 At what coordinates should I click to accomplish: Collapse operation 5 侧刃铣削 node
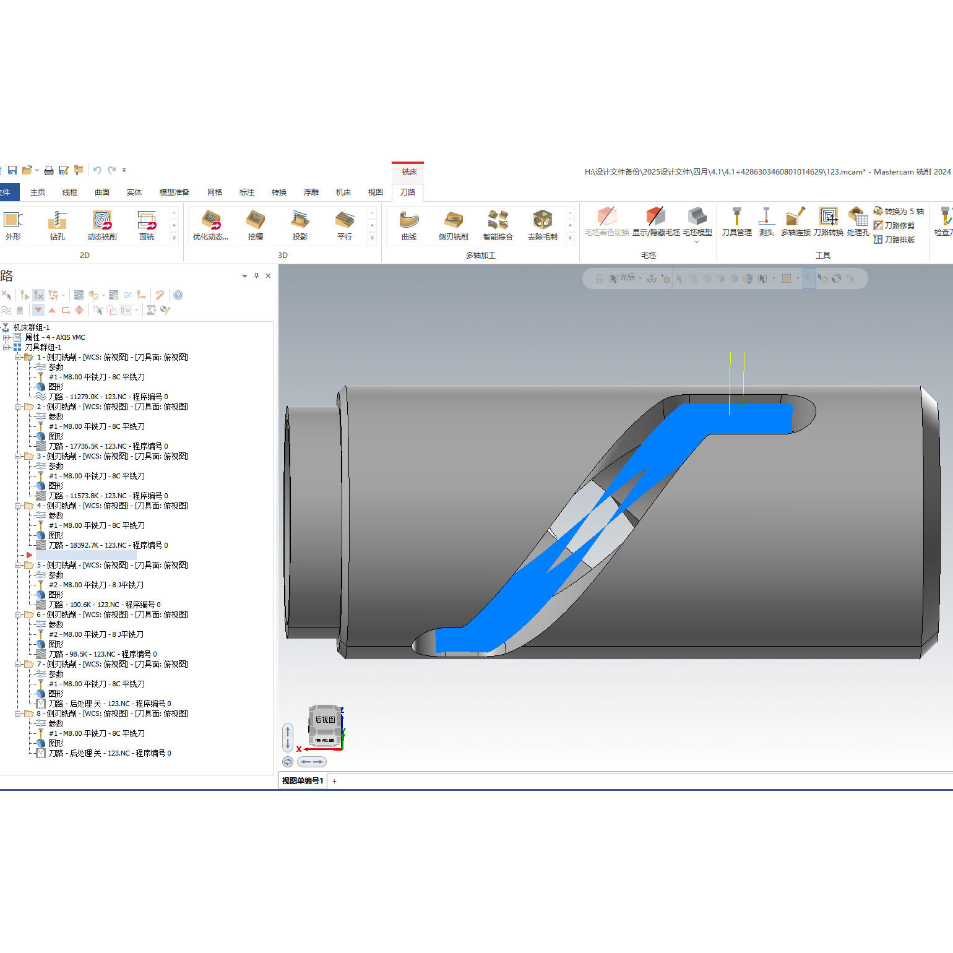(18, 565)
